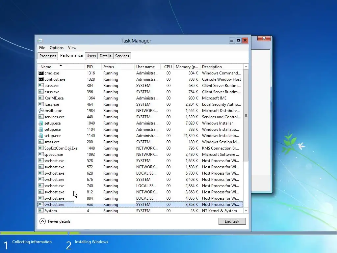The height and width of the screenshot is (253, 337).
Task: Click the vertical scrollbar thumb
Action: pyautogui.click(x=246, y=115)
